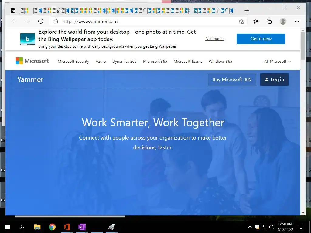The width and height of the screenshot is (311, 233).
Task: Open the Windows 365 link
Action: click(220, 61)
